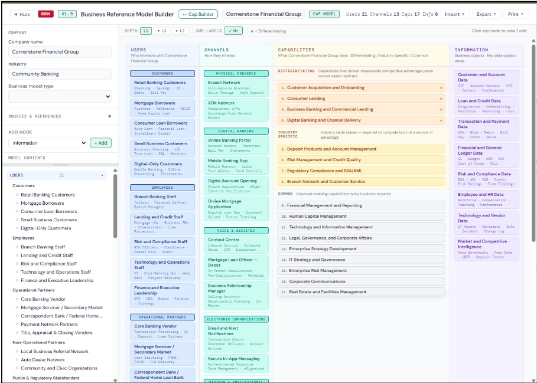This screenshot has width=537, height=383.
Task: Open the Mobile Banking App channel card
Action: [x=236, y=165]
